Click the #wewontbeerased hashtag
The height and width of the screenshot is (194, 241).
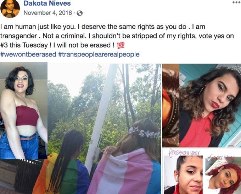[28, 54]
